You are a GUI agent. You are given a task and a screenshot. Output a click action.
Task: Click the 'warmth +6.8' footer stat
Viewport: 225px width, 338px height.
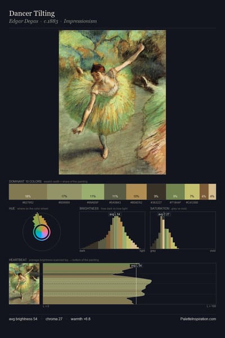click(x=80, y=319)
